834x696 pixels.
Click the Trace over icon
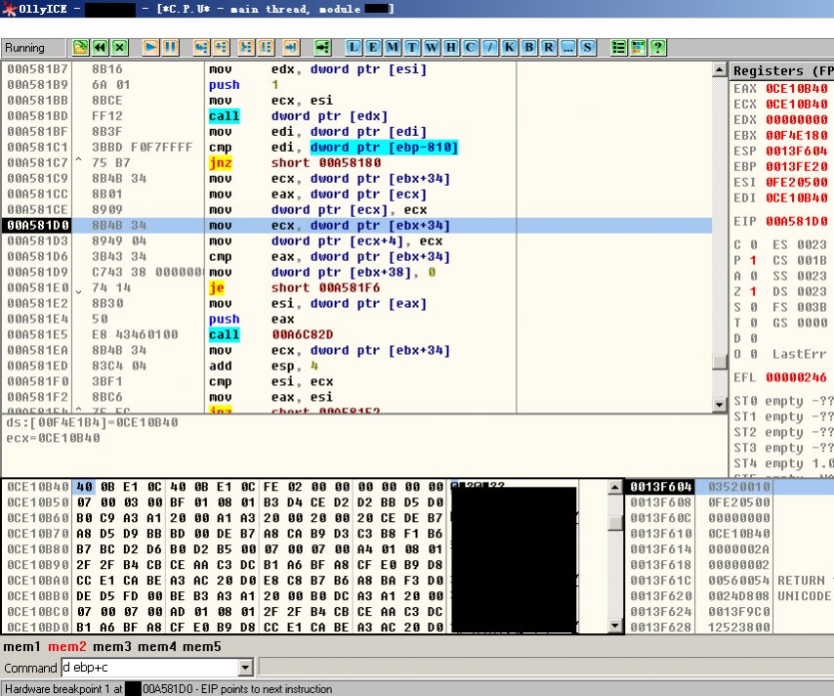[266, 48]
